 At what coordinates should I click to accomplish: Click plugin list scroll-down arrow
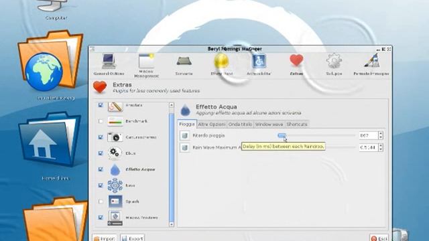(x=172, y=224)
